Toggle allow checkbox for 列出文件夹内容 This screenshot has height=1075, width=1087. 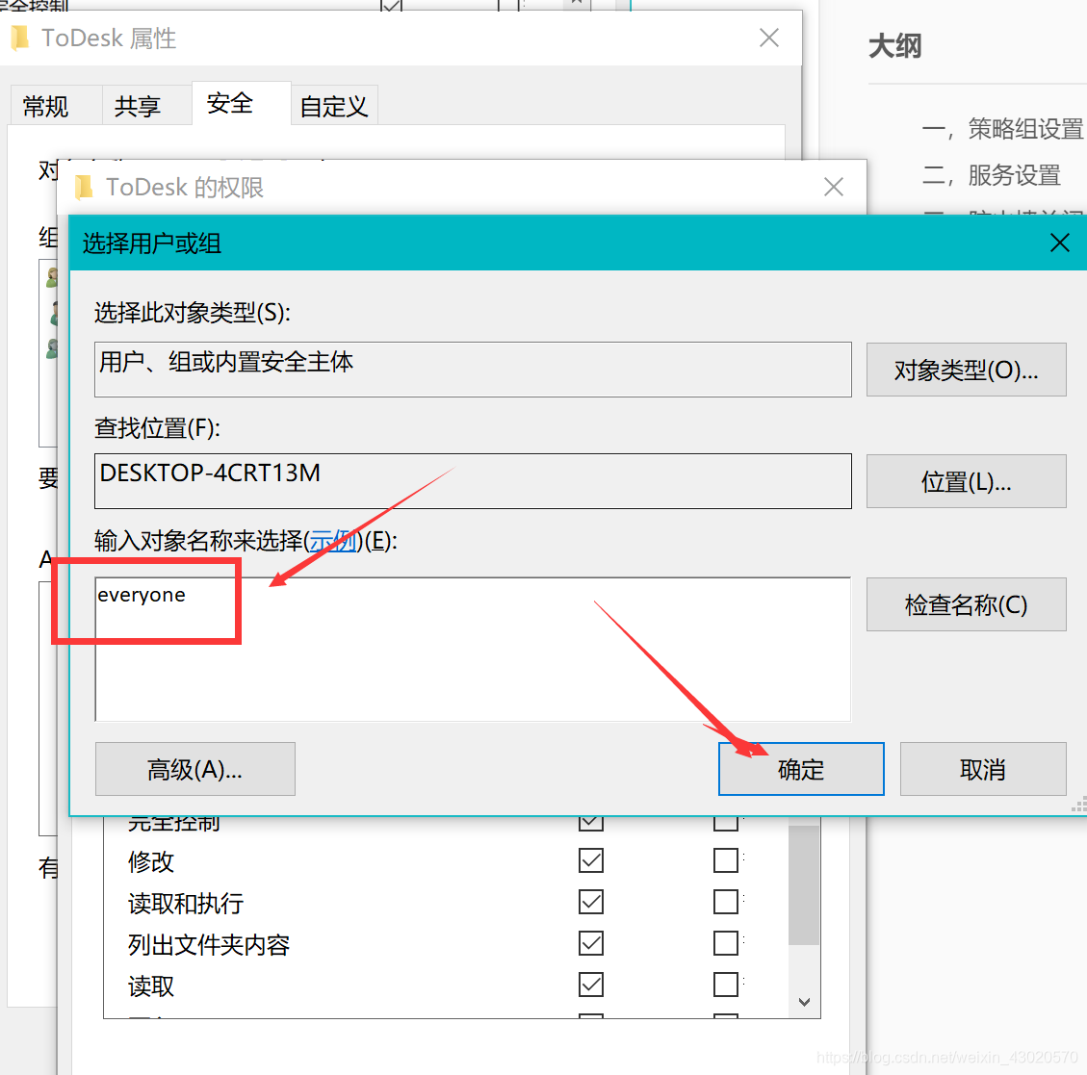[x=590, y=943]
